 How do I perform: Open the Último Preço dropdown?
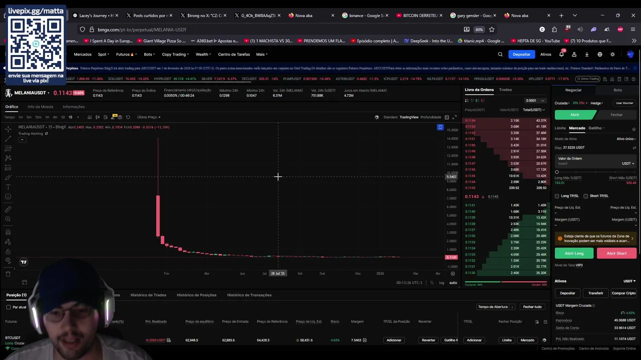coord(149,117)
